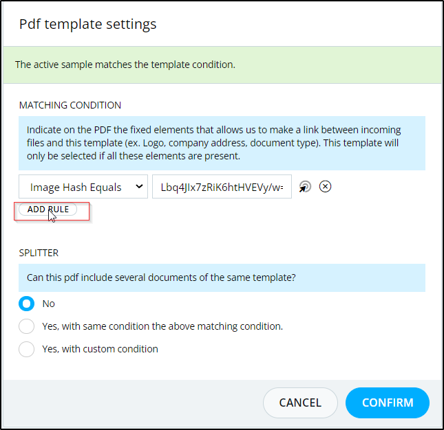Remove the Image Hash rule with circled X
444x430 pixels.
[325, 186]
